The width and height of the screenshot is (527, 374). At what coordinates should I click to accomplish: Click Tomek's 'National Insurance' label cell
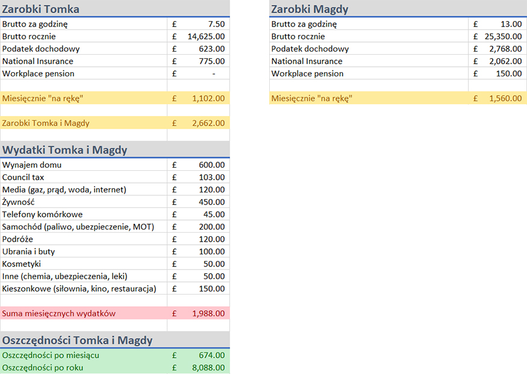click(x=38, y=61)
